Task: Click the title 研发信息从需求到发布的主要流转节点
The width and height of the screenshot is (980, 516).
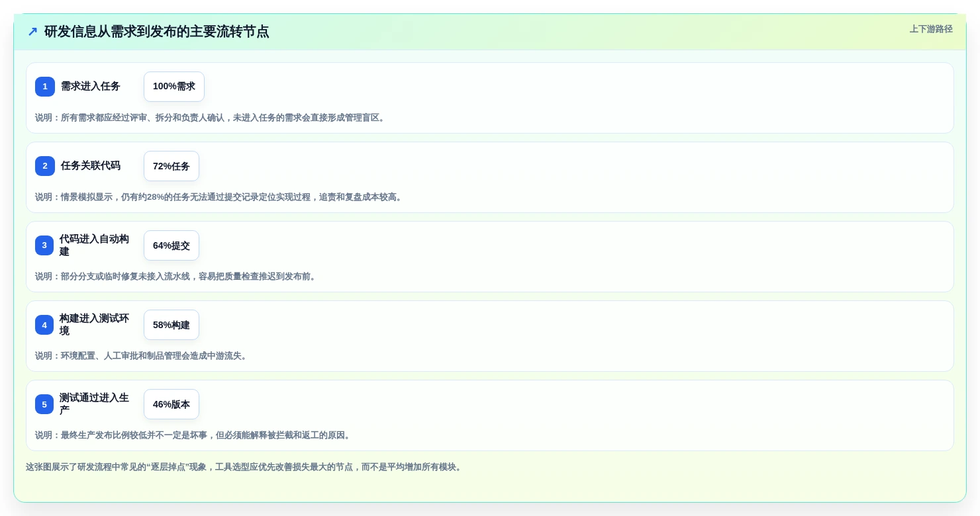Action: 157,32
